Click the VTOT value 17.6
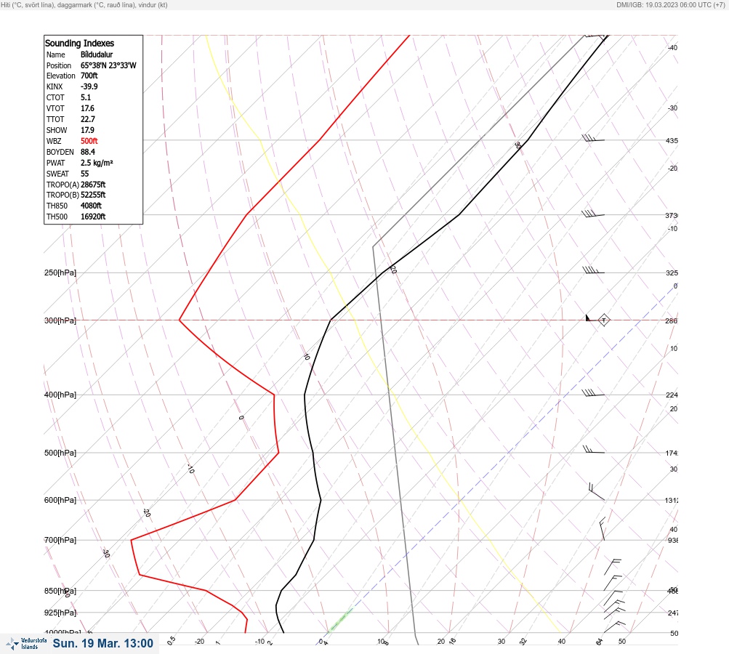 pyautogui.click(x=87, y=108)
